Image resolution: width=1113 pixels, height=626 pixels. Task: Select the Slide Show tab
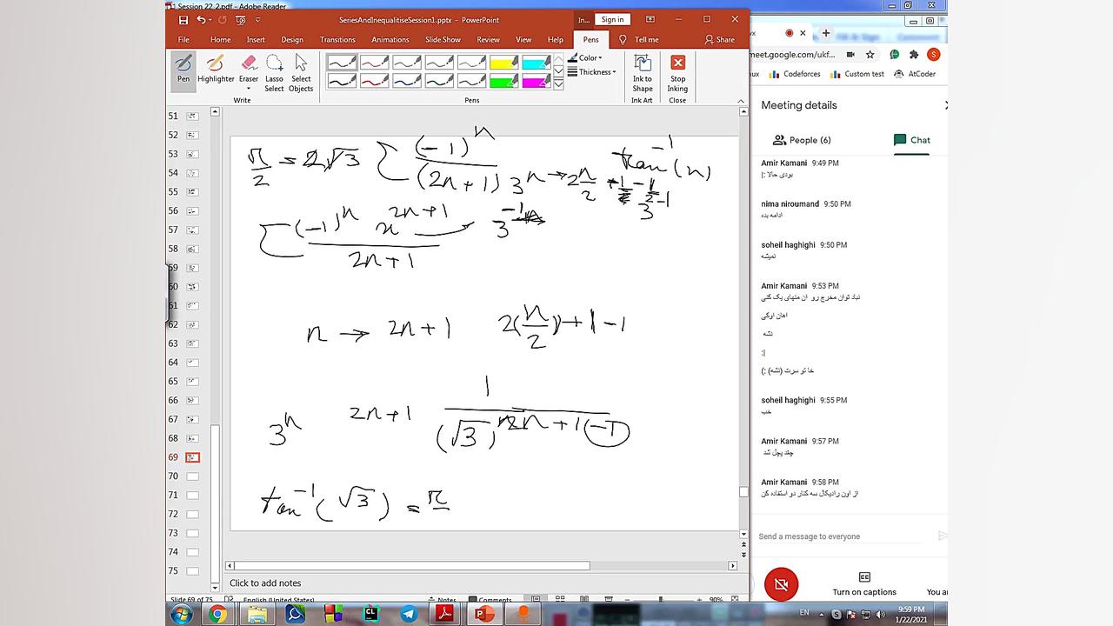pos(443,39)
